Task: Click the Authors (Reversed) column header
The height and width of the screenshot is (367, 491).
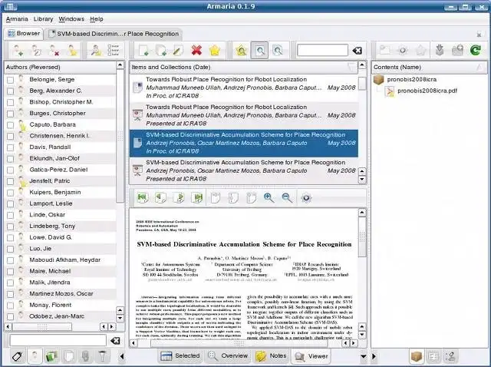Action: coord(60,67)
